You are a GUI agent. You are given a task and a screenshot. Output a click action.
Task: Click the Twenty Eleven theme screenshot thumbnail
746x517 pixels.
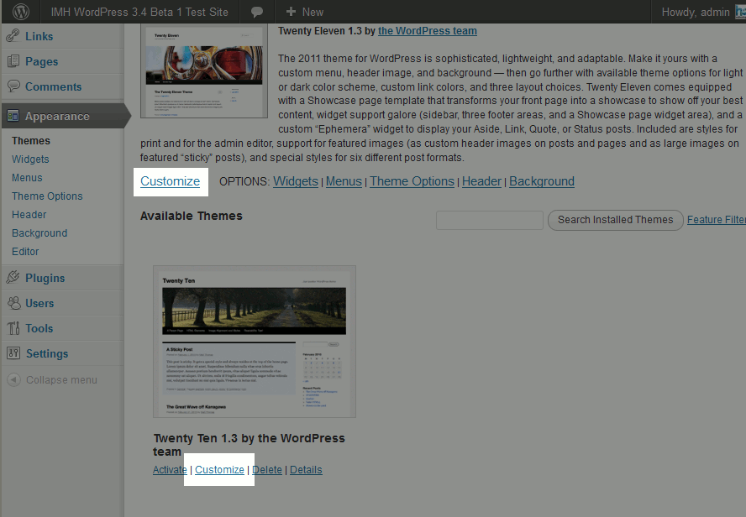tap(204, 71)
